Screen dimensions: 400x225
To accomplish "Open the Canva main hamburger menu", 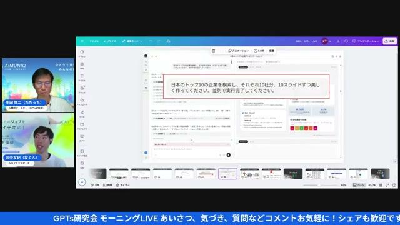I will coord(82,41).
